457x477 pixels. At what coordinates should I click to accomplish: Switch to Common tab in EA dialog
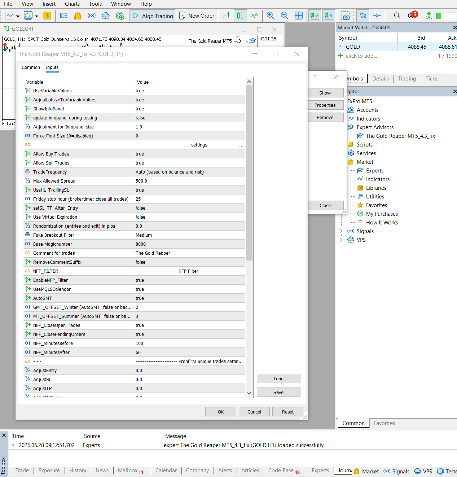31,67
